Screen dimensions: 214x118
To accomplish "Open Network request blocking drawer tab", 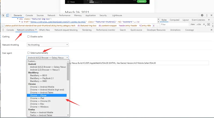I will click(66, 30).
